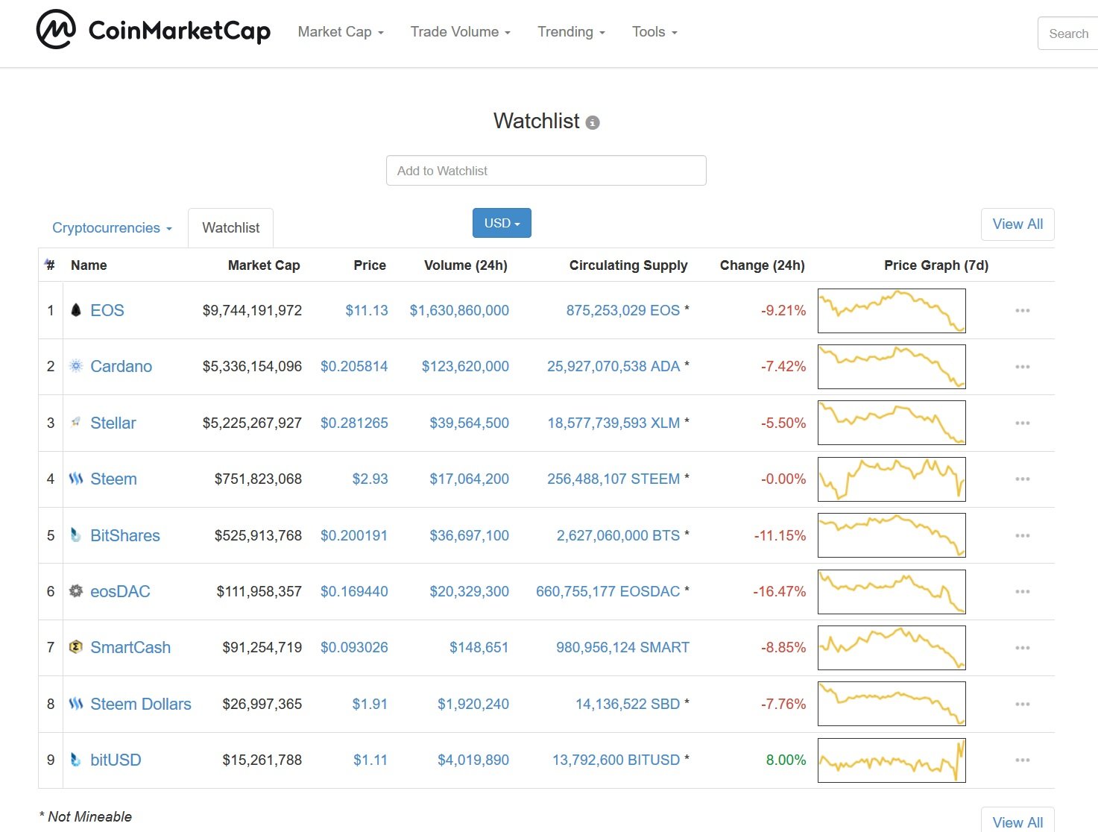Viewport: 1098px width, 832px height.
Task: Expand the Market Cap navigation menu
Action: click(x=341, y=32)
